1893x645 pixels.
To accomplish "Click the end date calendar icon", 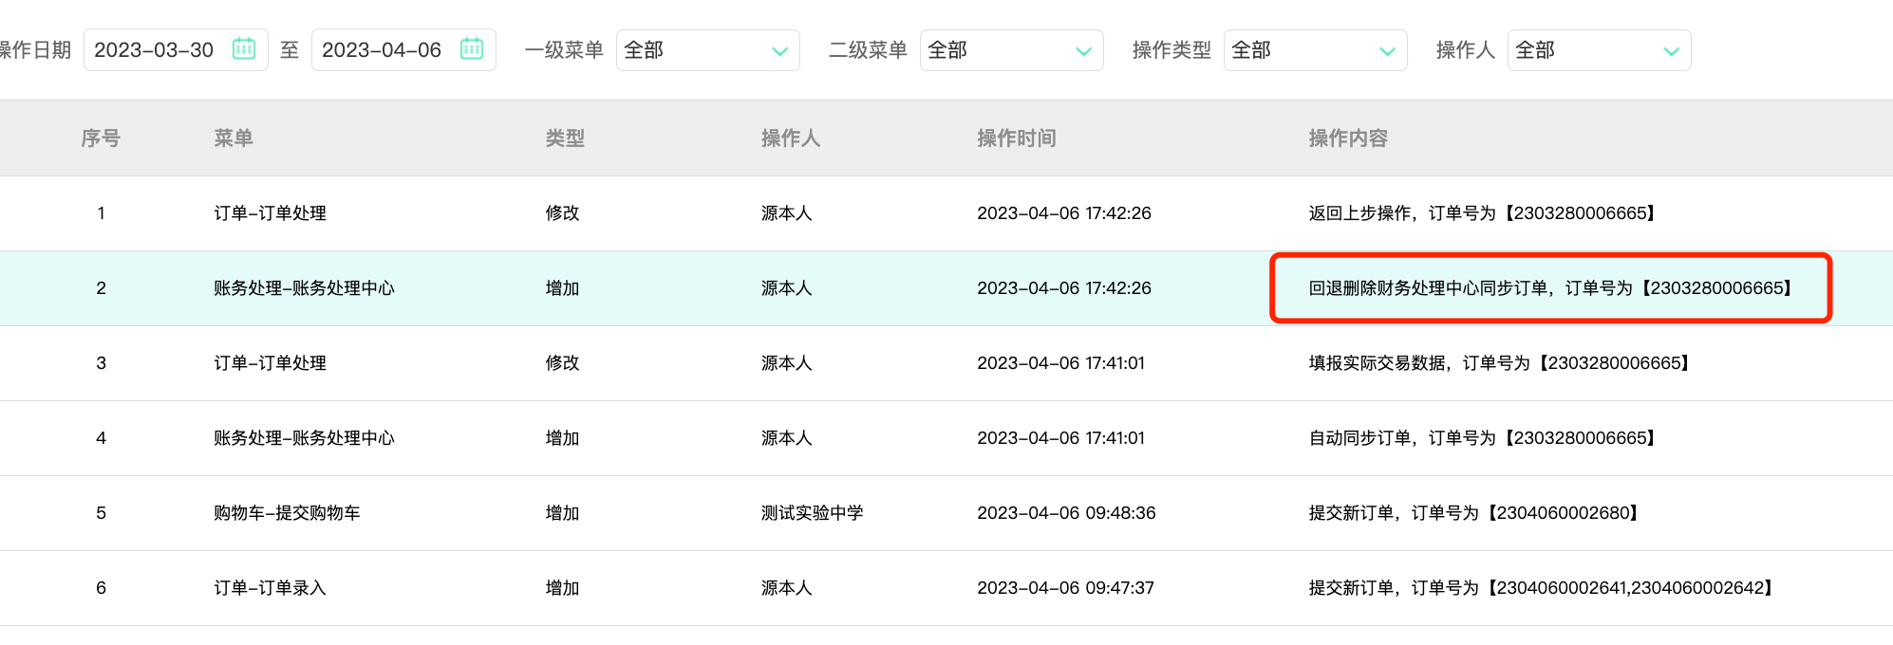I will point(472,49).
